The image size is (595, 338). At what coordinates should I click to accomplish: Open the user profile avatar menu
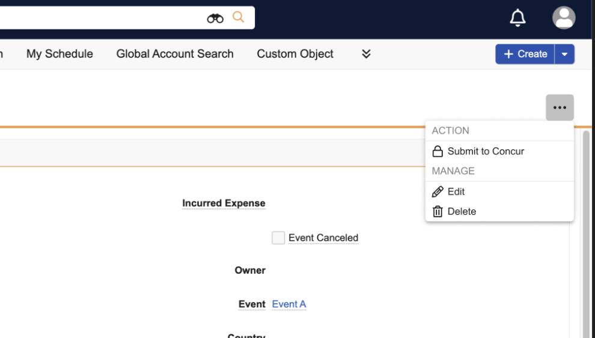click(x=563, y=18)
